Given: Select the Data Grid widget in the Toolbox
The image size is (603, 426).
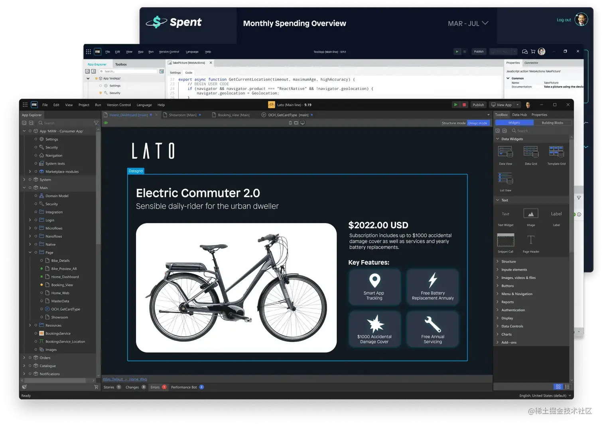Looking at the screenshot, I should (x=531, y=155).
